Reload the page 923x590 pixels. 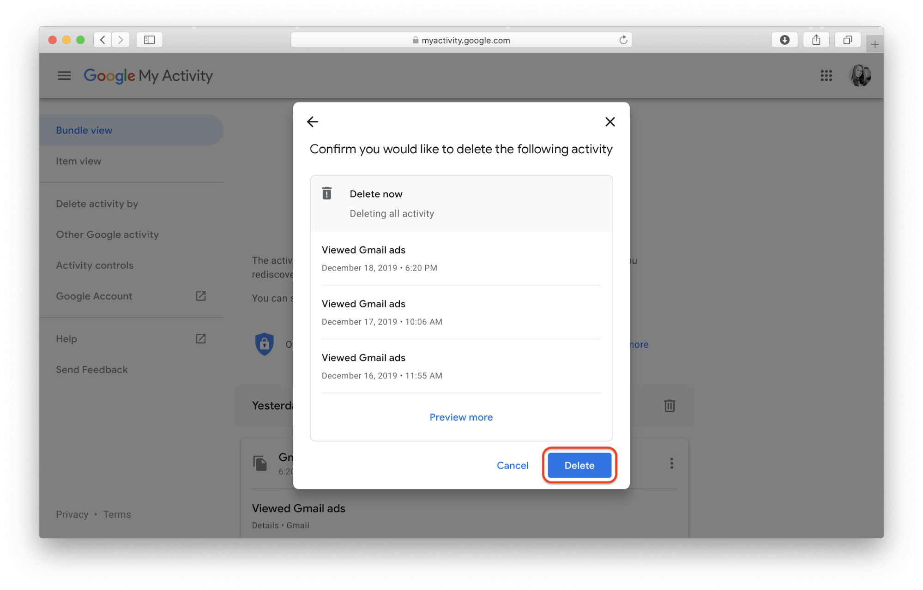623,40
